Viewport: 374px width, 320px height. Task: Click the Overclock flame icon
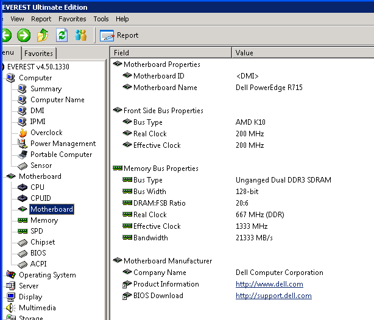tap(23, 133)
